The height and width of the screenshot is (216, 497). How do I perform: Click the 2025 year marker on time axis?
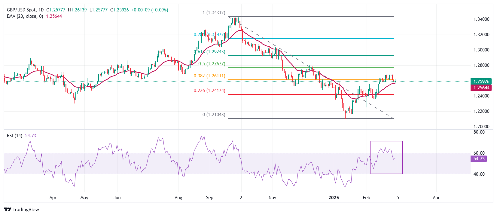click(x=334, y=198)
